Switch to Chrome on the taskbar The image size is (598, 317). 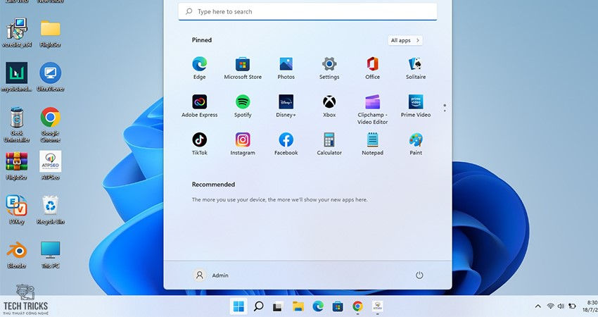(x=357, y=306)
